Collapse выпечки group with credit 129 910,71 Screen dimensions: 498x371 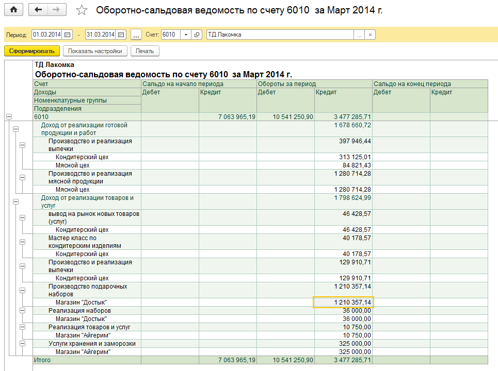23,266
